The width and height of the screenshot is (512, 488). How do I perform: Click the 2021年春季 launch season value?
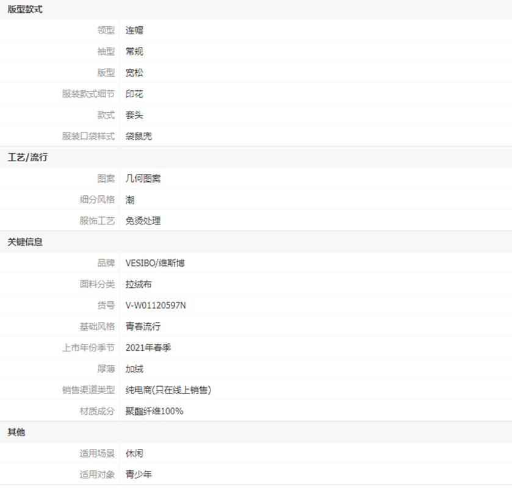pyautogui.click(x=148, y=348)
